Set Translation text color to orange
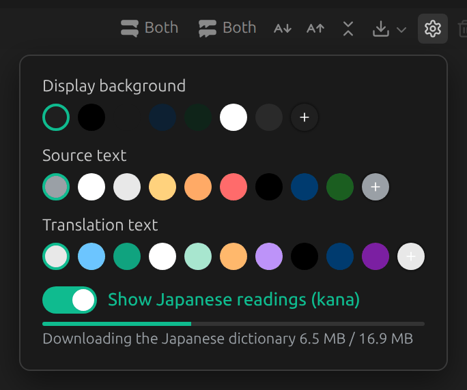 point(233,256)
